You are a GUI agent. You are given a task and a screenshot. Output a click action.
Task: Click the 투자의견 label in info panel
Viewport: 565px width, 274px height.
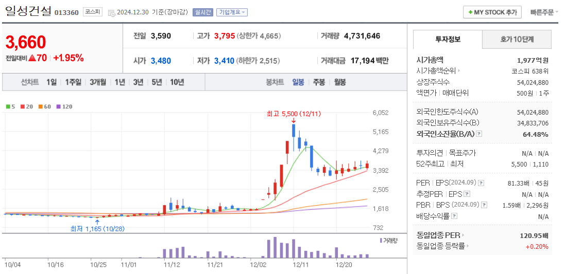(430, 153)
